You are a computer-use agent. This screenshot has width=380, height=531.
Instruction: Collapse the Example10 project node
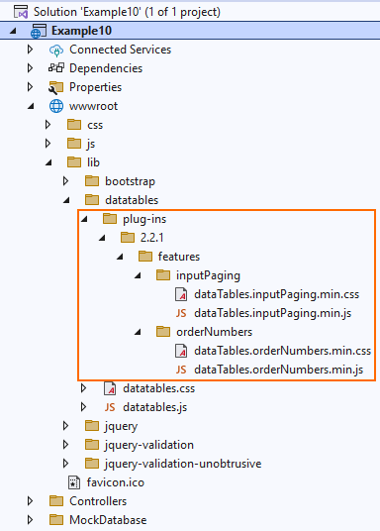click(13, 31)
